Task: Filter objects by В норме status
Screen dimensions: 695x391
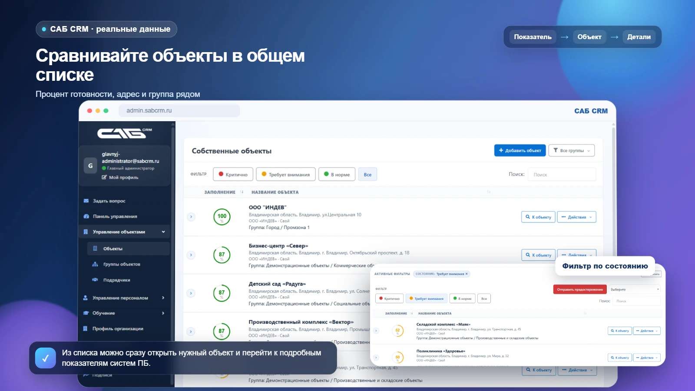Action: point(337,175)
